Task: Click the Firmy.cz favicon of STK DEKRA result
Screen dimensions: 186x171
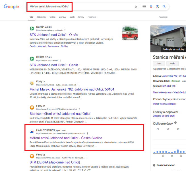Action: [x=32, y=156]
